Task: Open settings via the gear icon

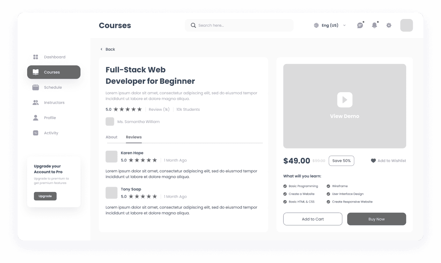Action: coord(388,25)
